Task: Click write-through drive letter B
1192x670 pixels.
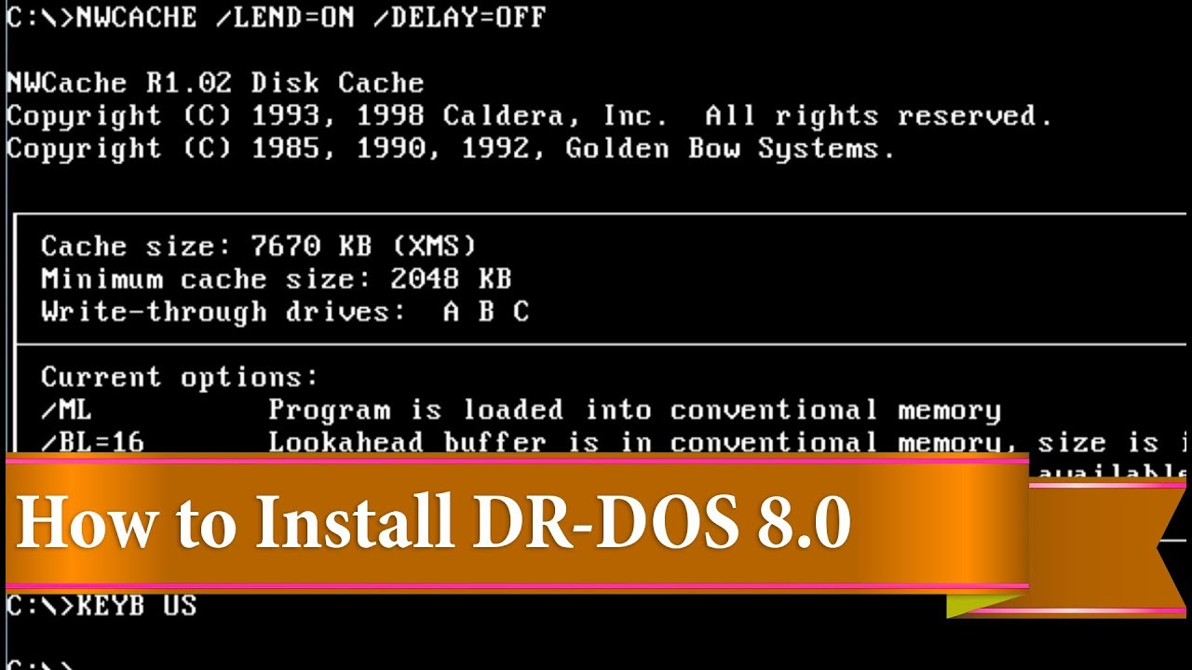Action: click(x=485, y=313)
